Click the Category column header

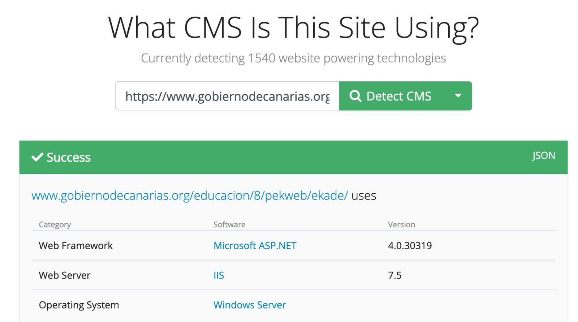point(55,224)
